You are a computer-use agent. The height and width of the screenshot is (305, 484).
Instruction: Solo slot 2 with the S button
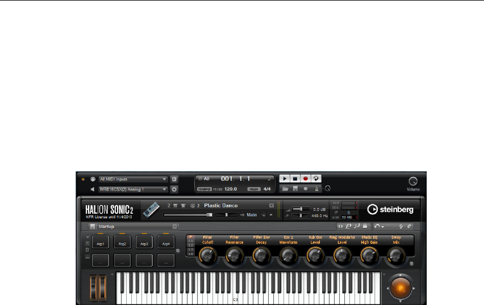pyautogui.click(x=183, y=205)
